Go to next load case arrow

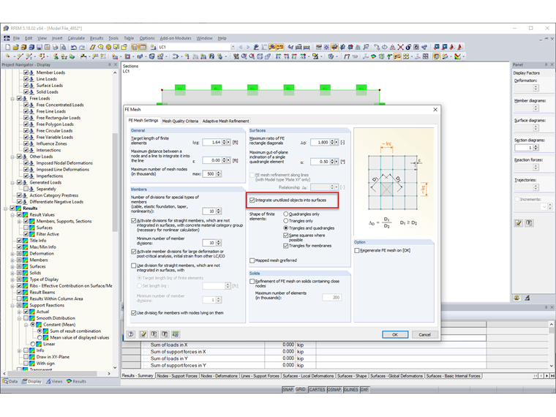[248, 47]
